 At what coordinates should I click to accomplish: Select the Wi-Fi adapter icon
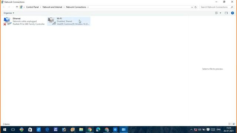(x=52, y=21)
